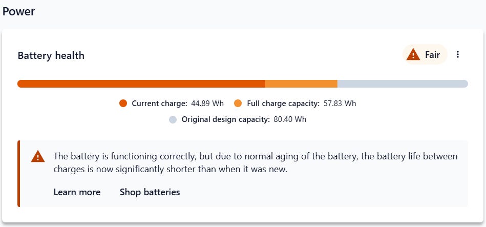Screen dimensions: 486x227
Task: Click the light orange full charge bar segment
Action: pos(301,84)
